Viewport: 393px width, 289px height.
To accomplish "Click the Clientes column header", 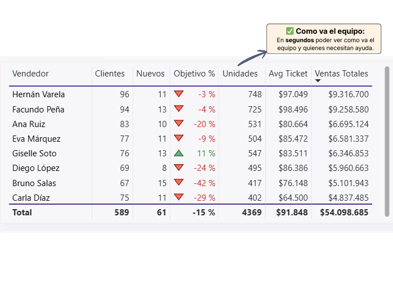I will coord(110,74).
